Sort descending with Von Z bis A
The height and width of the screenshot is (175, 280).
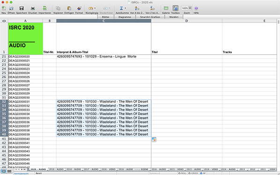[x=152, y=8]
